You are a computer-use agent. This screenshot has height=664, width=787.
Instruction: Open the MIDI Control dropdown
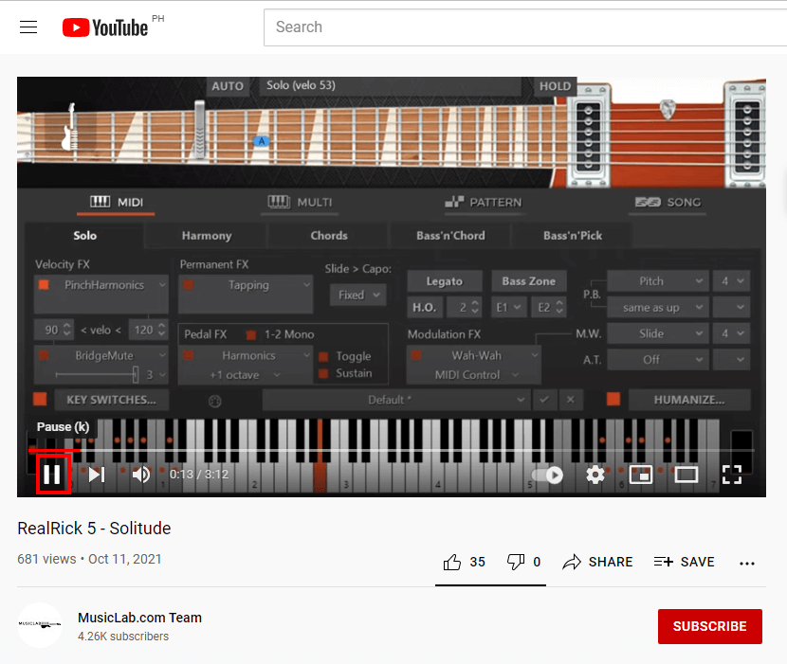coord(476,375)
